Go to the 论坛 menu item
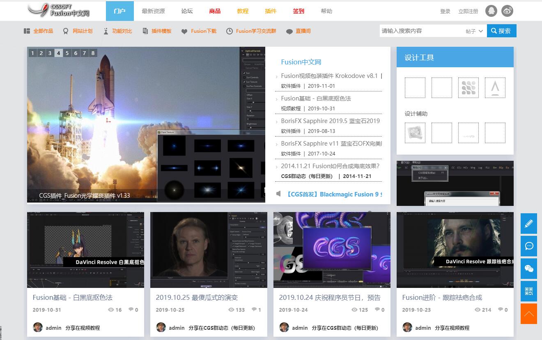The image size is (542, 340). [187, 11]
